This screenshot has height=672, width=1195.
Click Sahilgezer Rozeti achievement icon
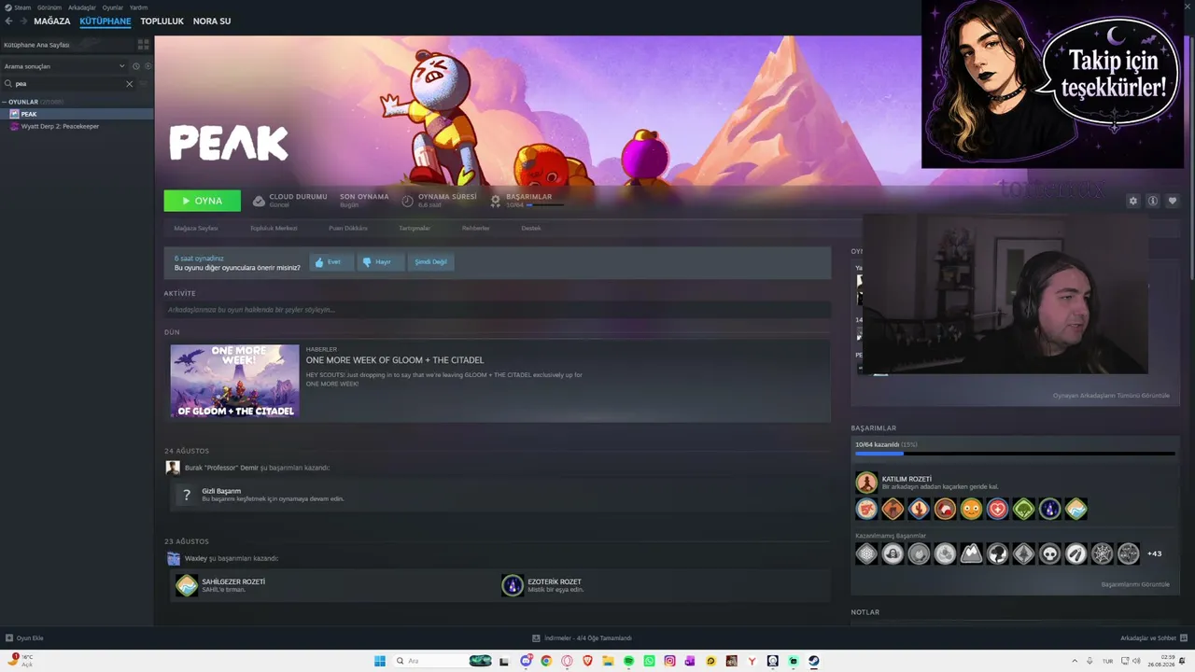(x=187, y=585)
